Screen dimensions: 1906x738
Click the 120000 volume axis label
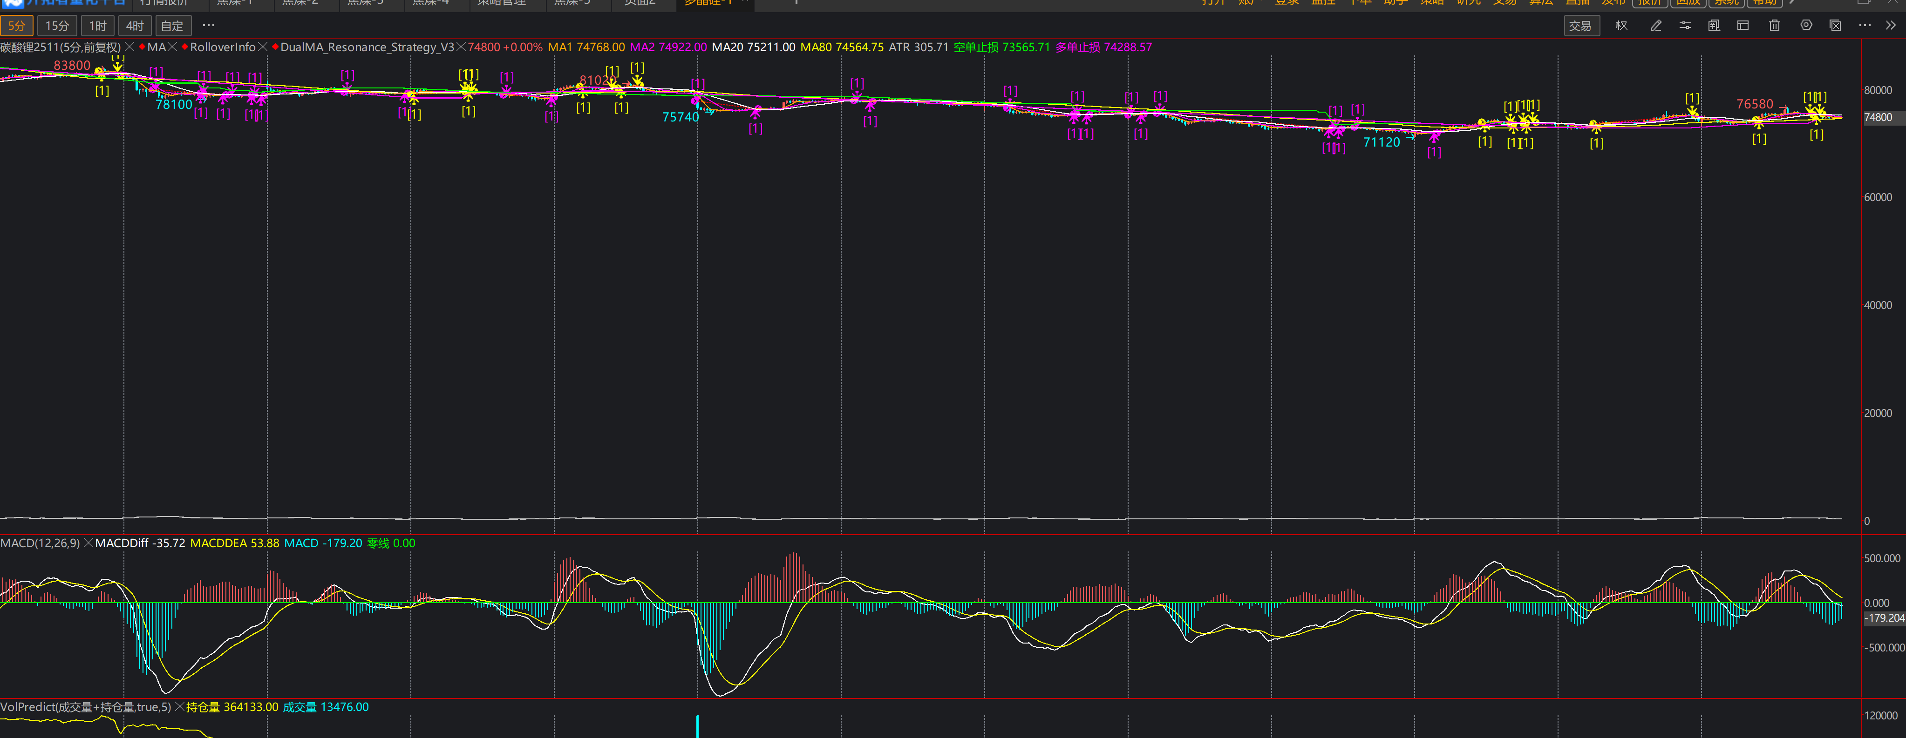1880,716
